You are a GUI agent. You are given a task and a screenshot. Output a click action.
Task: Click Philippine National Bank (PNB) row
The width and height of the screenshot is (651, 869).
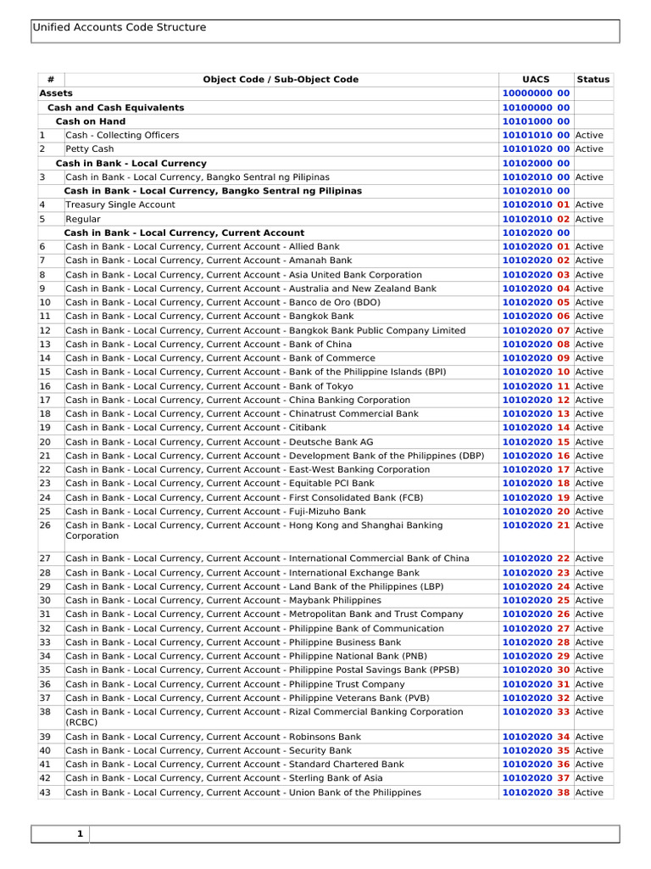point(325,656)
